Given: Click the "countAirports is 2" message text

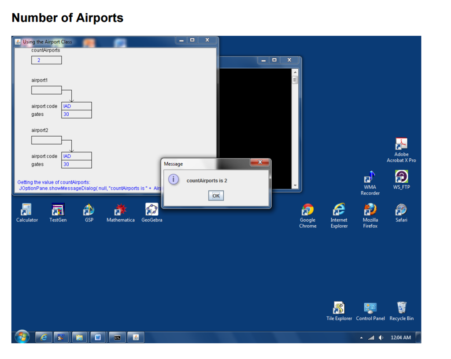Looking at the screenshot, I should [207, 181].
